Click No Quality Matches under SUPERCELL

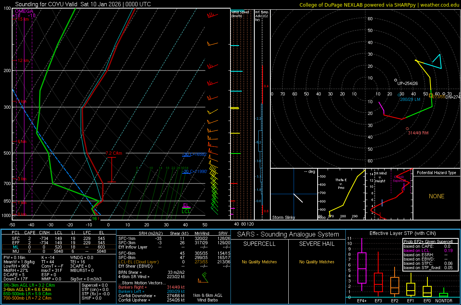click(259, 262)
